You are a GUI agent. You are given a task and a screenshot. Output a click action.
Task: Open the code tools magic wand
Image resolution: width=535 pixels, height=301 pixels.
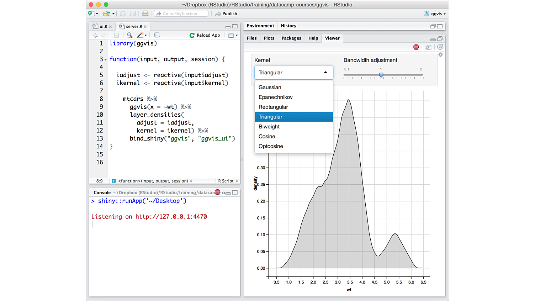point(141,35)
